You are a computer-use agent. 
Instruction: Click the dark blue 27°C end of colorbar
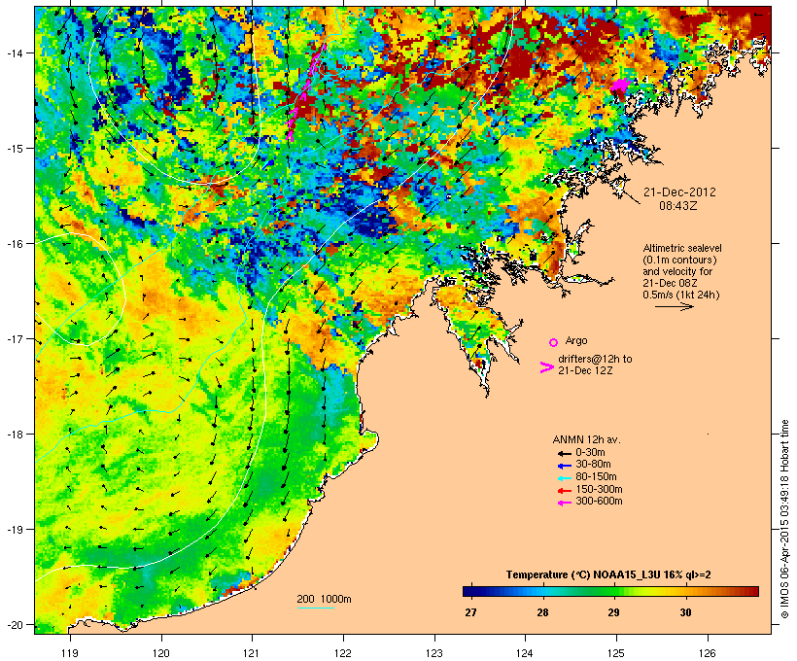click(468, 591)
